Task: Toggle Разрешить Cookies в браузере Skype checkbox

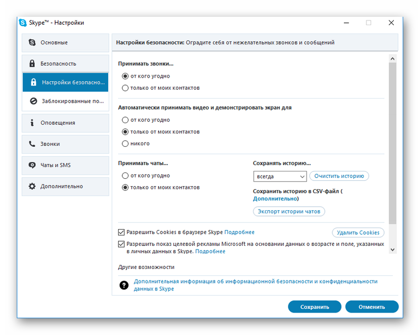Action: tap(121, 232)
